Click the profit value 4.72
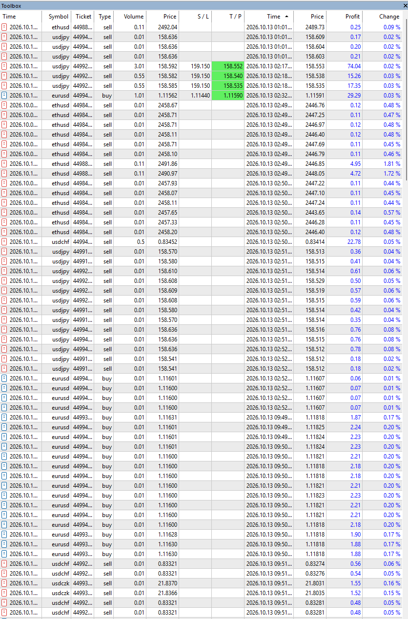The image size is (408, 619). (x=356, y=174)
